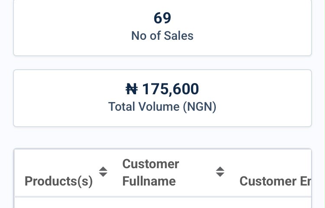325x208 pixels.
Task: Click the up sort arrow for Customer Fullname
Action: tap(220, 169)
